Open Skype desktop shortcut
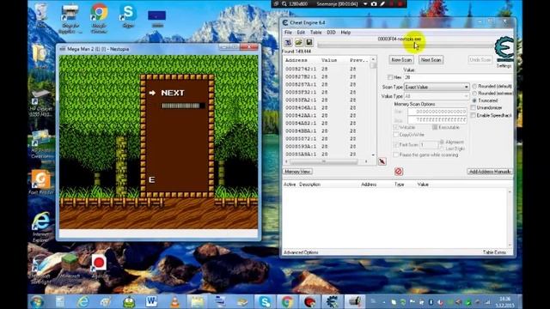This screenshot has height=309, width=550. click(x=128, y=16)
